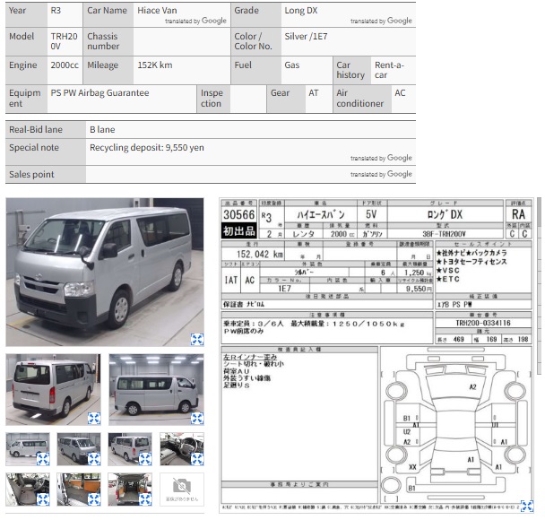Open Google translate credit beside Car Name

point(195,21)
